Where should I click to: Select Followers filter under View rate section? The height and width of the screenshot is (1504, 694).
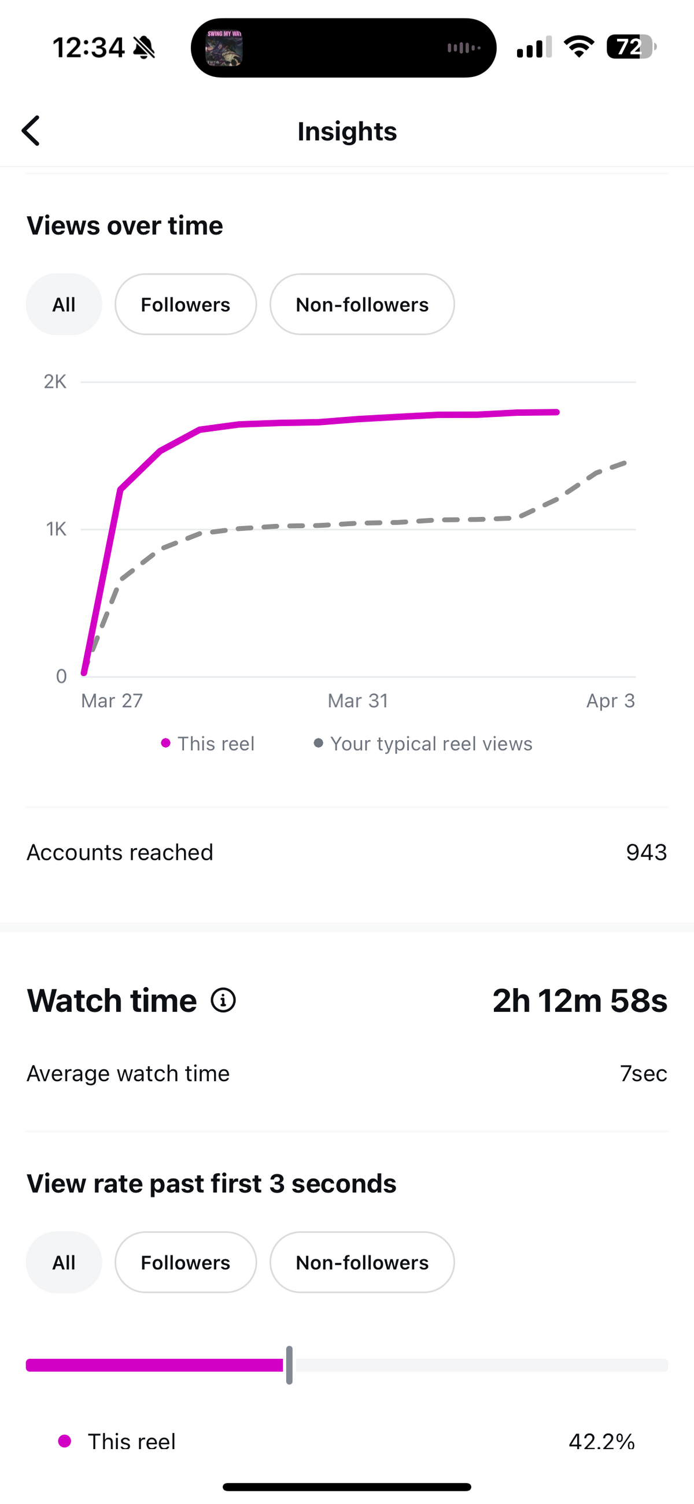(x=186, y=1262)
